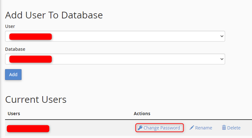252x138 pixels.
Task: Click the trash can icon next to Delete
Action: click(224, 128)
